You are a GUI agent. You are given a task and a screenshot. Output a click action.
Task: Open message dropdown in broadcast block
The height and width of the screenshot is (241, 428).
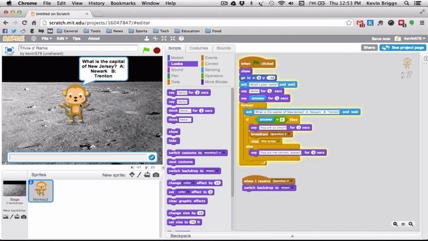(289, 134)
